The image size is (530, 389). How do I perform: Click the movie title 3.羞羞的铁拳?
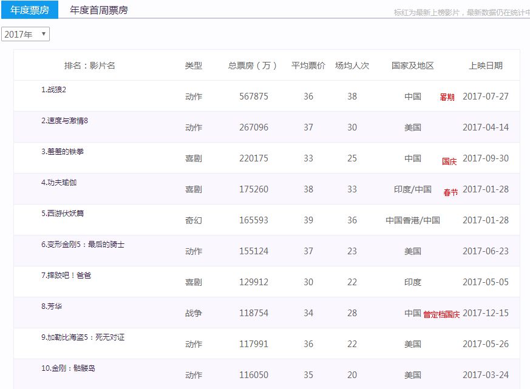pyautogui.click(x=63, y=152)
